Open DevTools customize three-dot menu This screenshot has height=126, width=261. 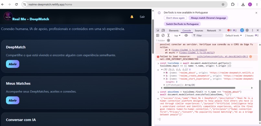point(252,30)
